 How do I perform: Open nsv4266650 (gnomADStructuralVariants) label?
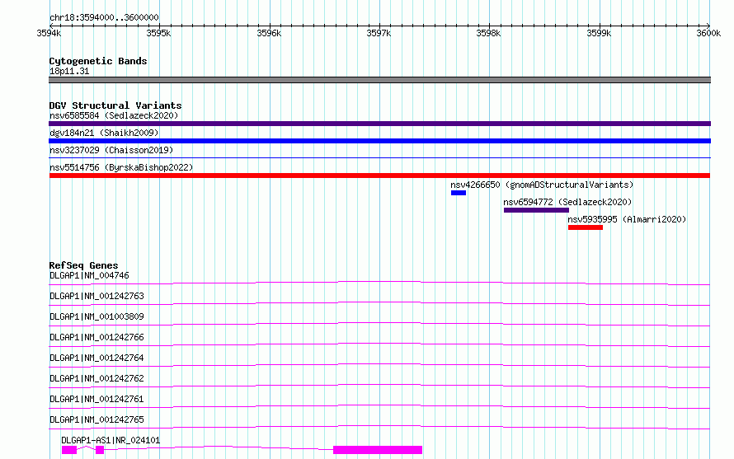coord(542,185)
